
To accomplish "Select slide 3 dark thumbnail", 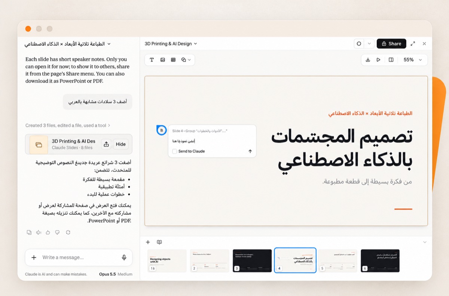I will (252, 260).
